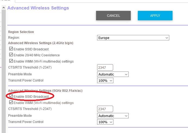Click the chevron of 5GHz 100% power dropdown
This screenshot has height=133, width=188.
coord(111,122)
